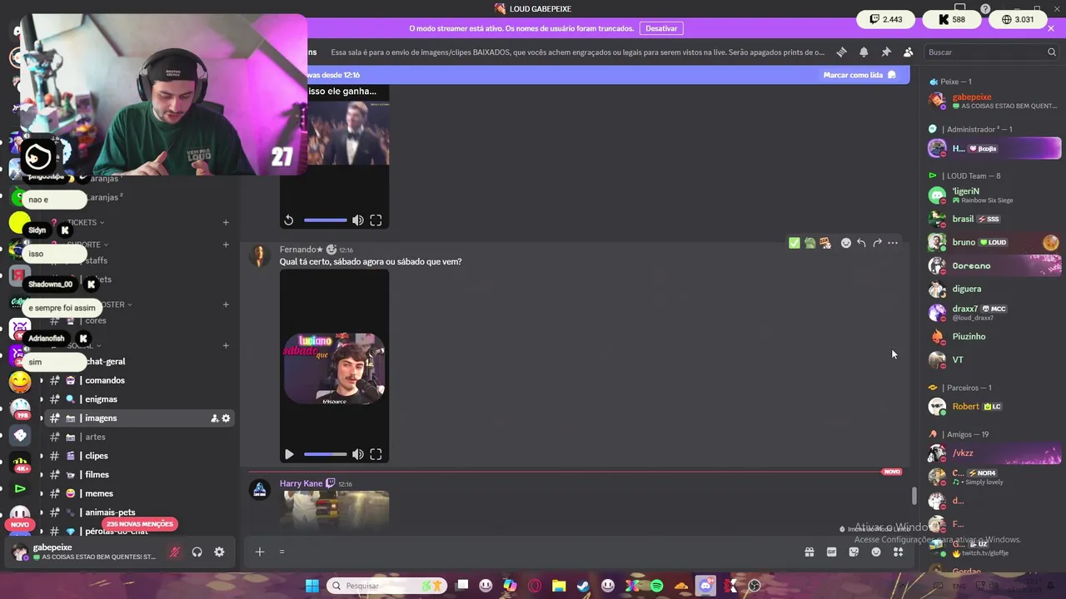Toggle the member list icon
The image size is (1066, 599).
click(909, 52)
